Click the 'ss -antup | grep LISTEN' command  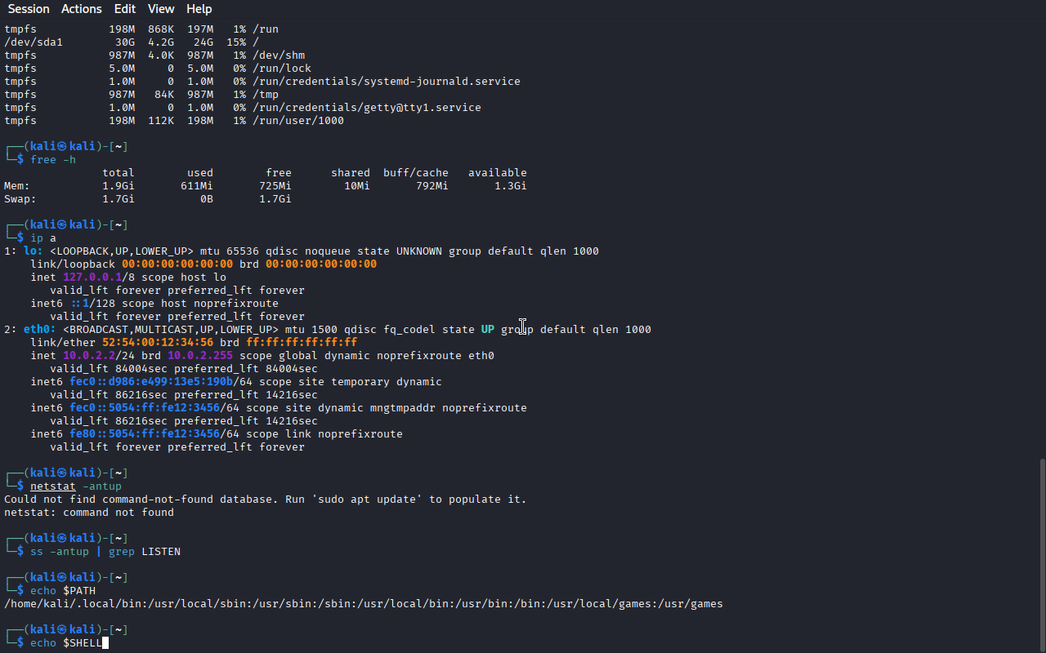(105, 552)
